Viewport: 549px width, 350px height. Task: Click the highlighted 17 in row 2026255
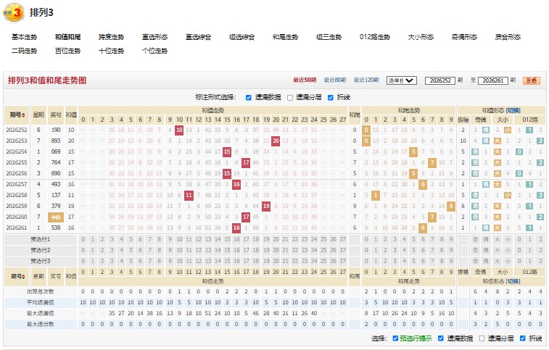[246, 163]
